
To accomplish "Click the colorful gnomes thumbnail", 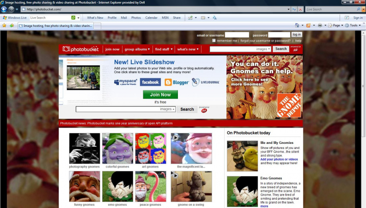I will click(x=117, y=149).
